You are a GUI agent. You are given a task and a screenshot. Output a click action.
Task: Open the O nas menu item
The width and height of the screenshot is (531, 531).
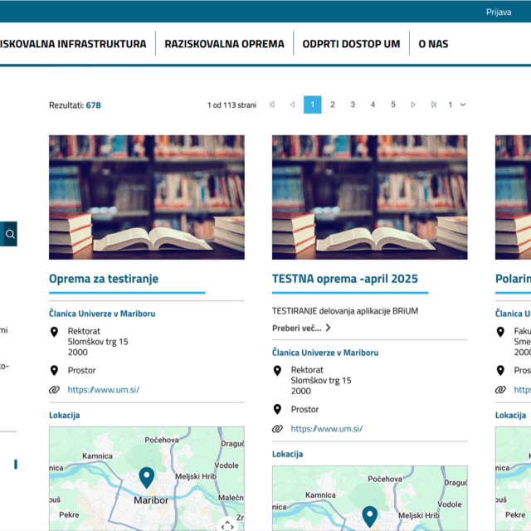coord(433,44)
